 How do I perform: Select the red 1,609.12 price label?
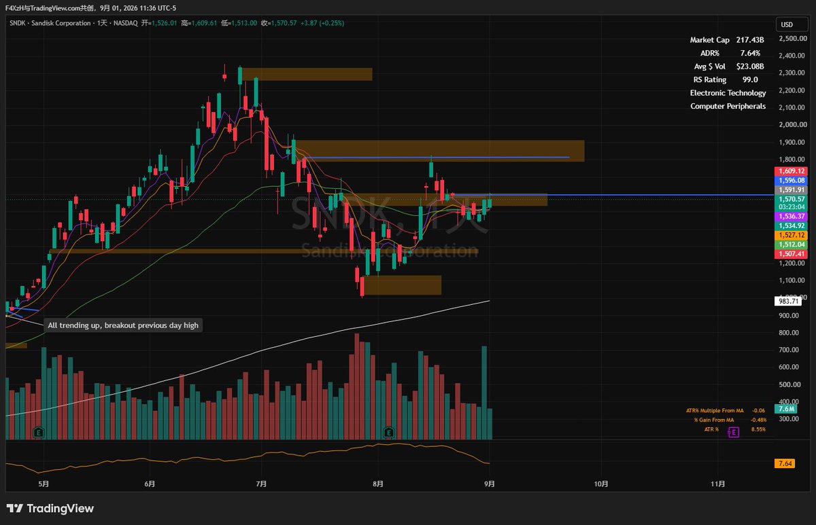coord(791,171)
